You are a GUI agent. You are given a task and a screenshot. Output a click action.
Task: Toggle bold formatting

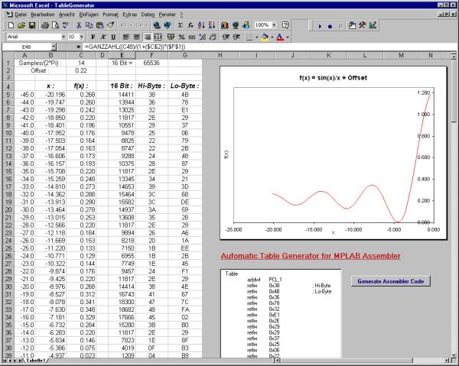[93, 36]
